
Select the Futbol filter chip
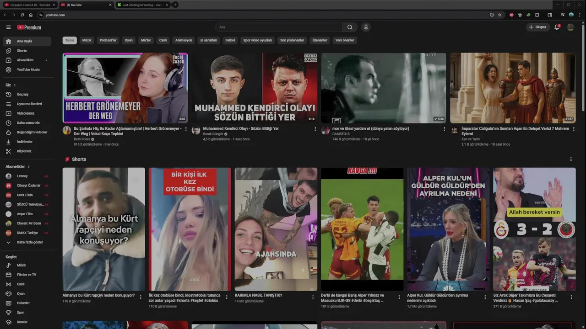pyautogui.click(x=230, y=40)
